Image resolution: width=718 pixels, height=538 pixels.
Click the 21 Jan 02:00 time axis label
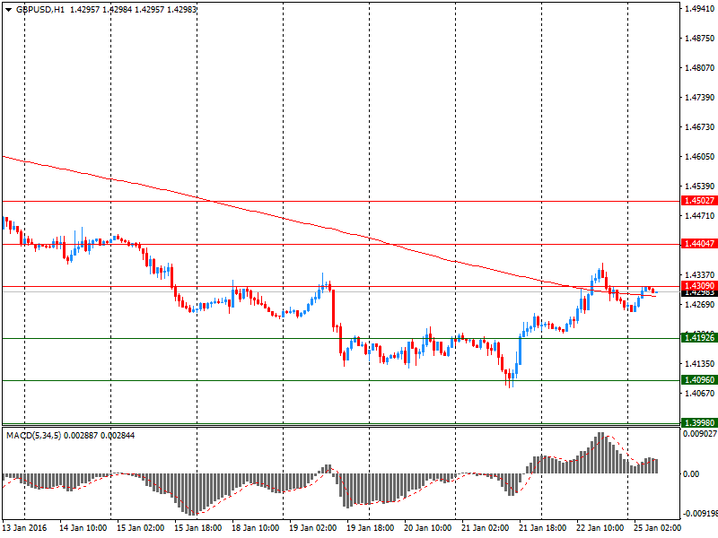tap(486, 528)
